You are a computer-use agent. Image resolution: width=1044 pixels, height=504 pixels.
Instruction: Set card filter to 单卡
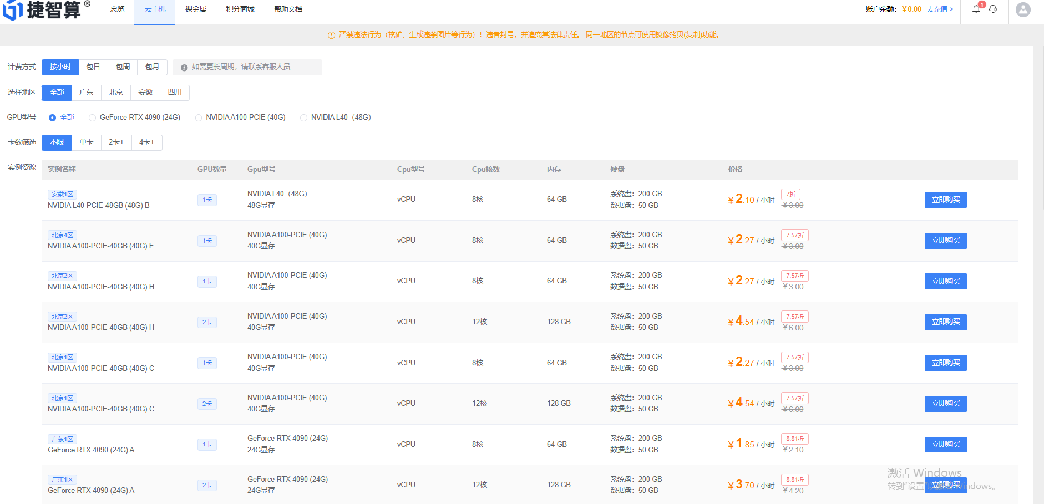86,142
